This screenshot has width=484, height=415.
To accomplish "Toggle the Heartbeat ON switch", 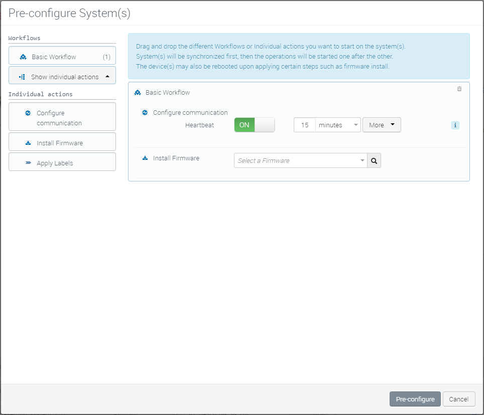I will coord(254,125).
